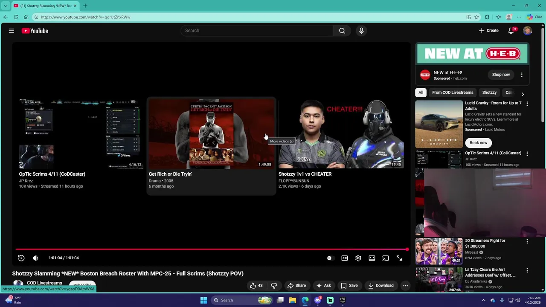546x307 pixels.
Task: Open YouTube notifications bell
Action: [x=511, y=31]
